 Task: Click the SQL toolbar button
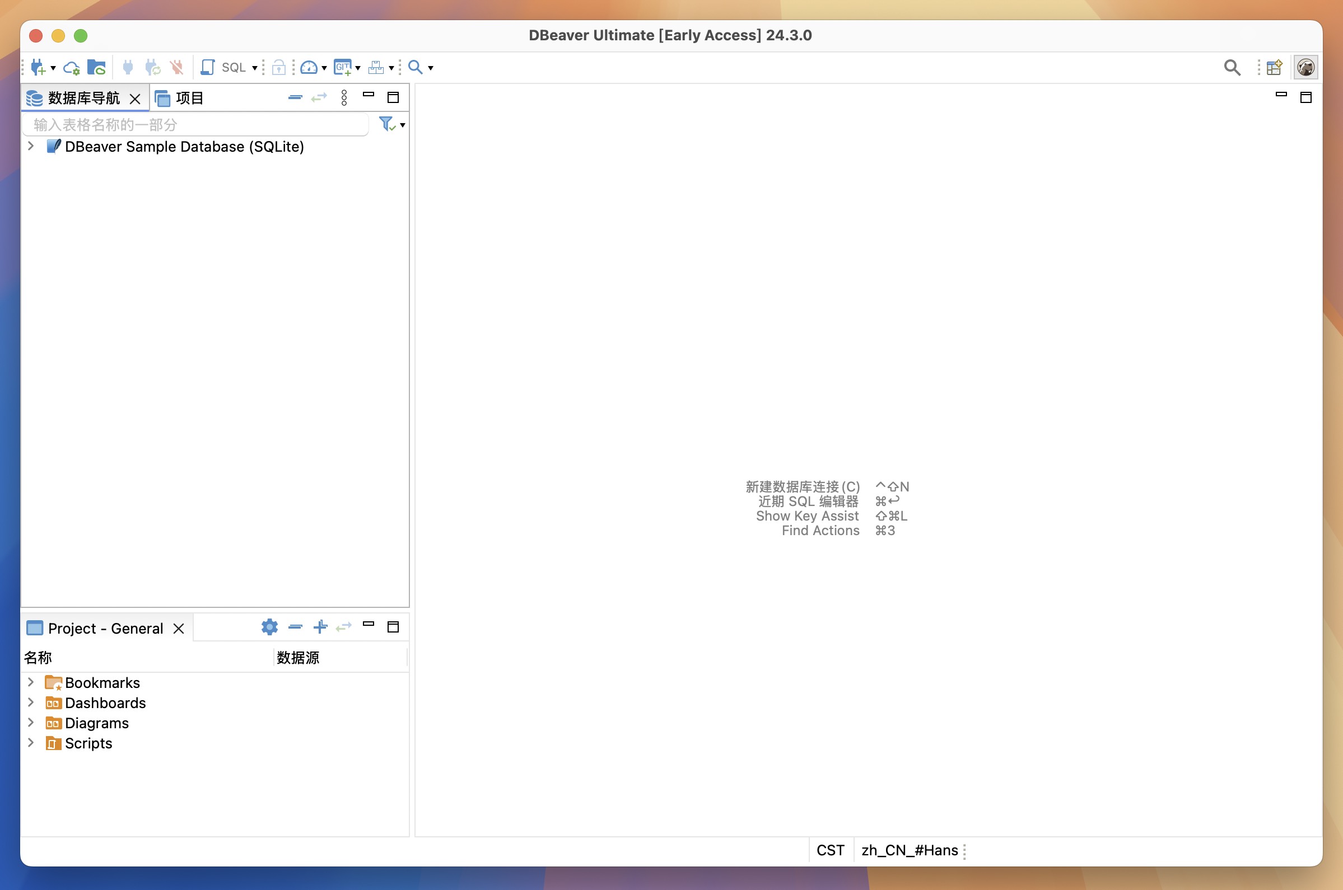pyautogui.click(x=234, y=68)
